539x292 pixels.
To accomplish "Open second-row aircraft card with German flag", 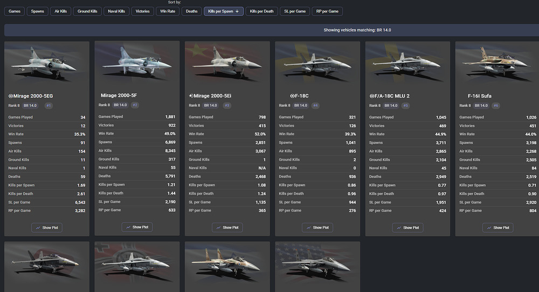I will [137, 267].
